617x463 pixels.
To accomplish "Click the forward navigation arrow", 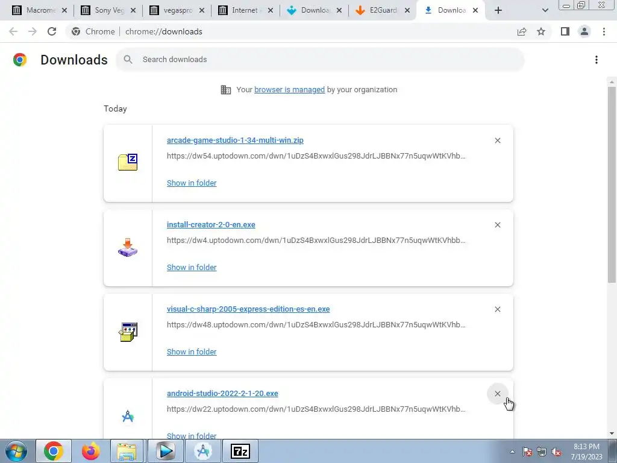I will [33, 31].
